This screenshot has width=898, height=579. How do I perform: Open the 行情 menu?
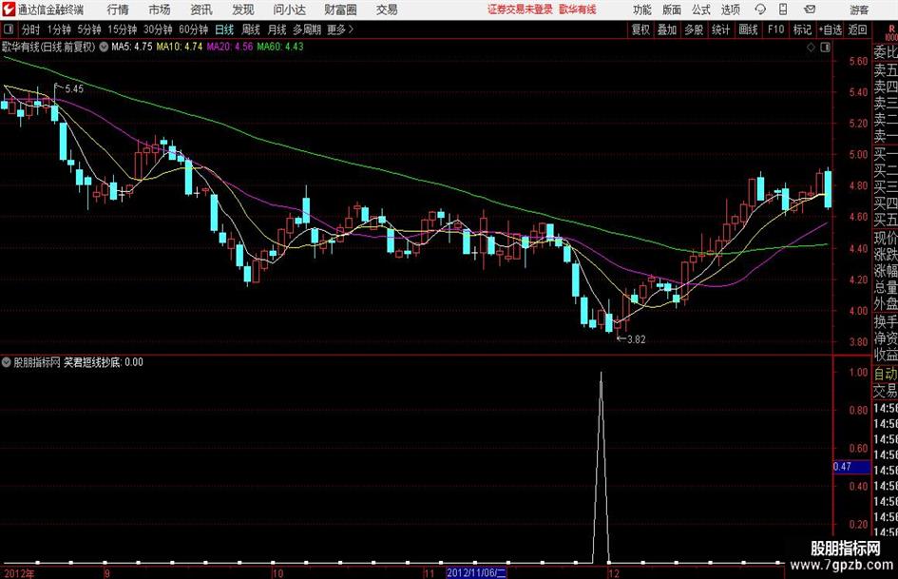(118, 10)
